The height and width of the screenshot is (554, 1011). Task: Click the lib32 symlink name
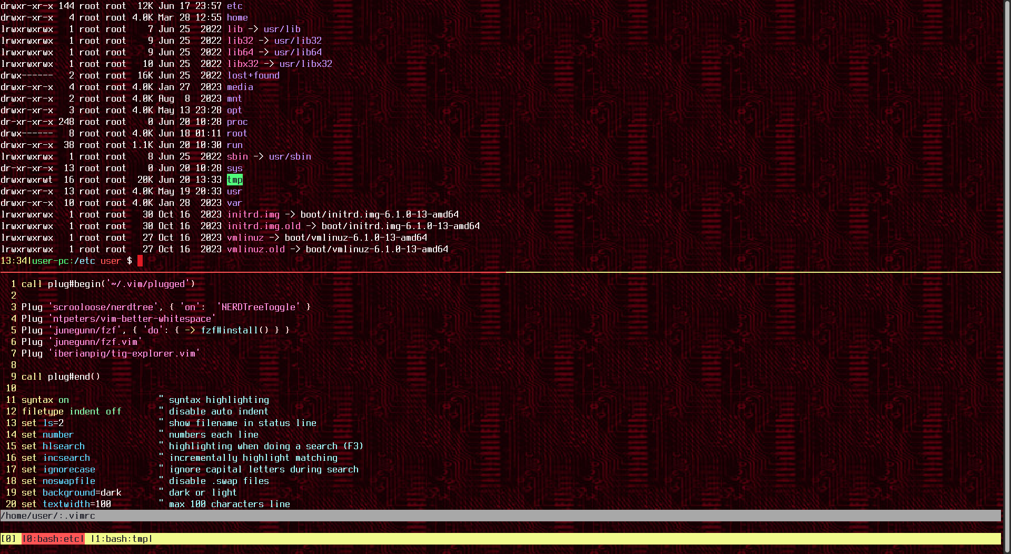pyautogui.click(x=240, y=41)
